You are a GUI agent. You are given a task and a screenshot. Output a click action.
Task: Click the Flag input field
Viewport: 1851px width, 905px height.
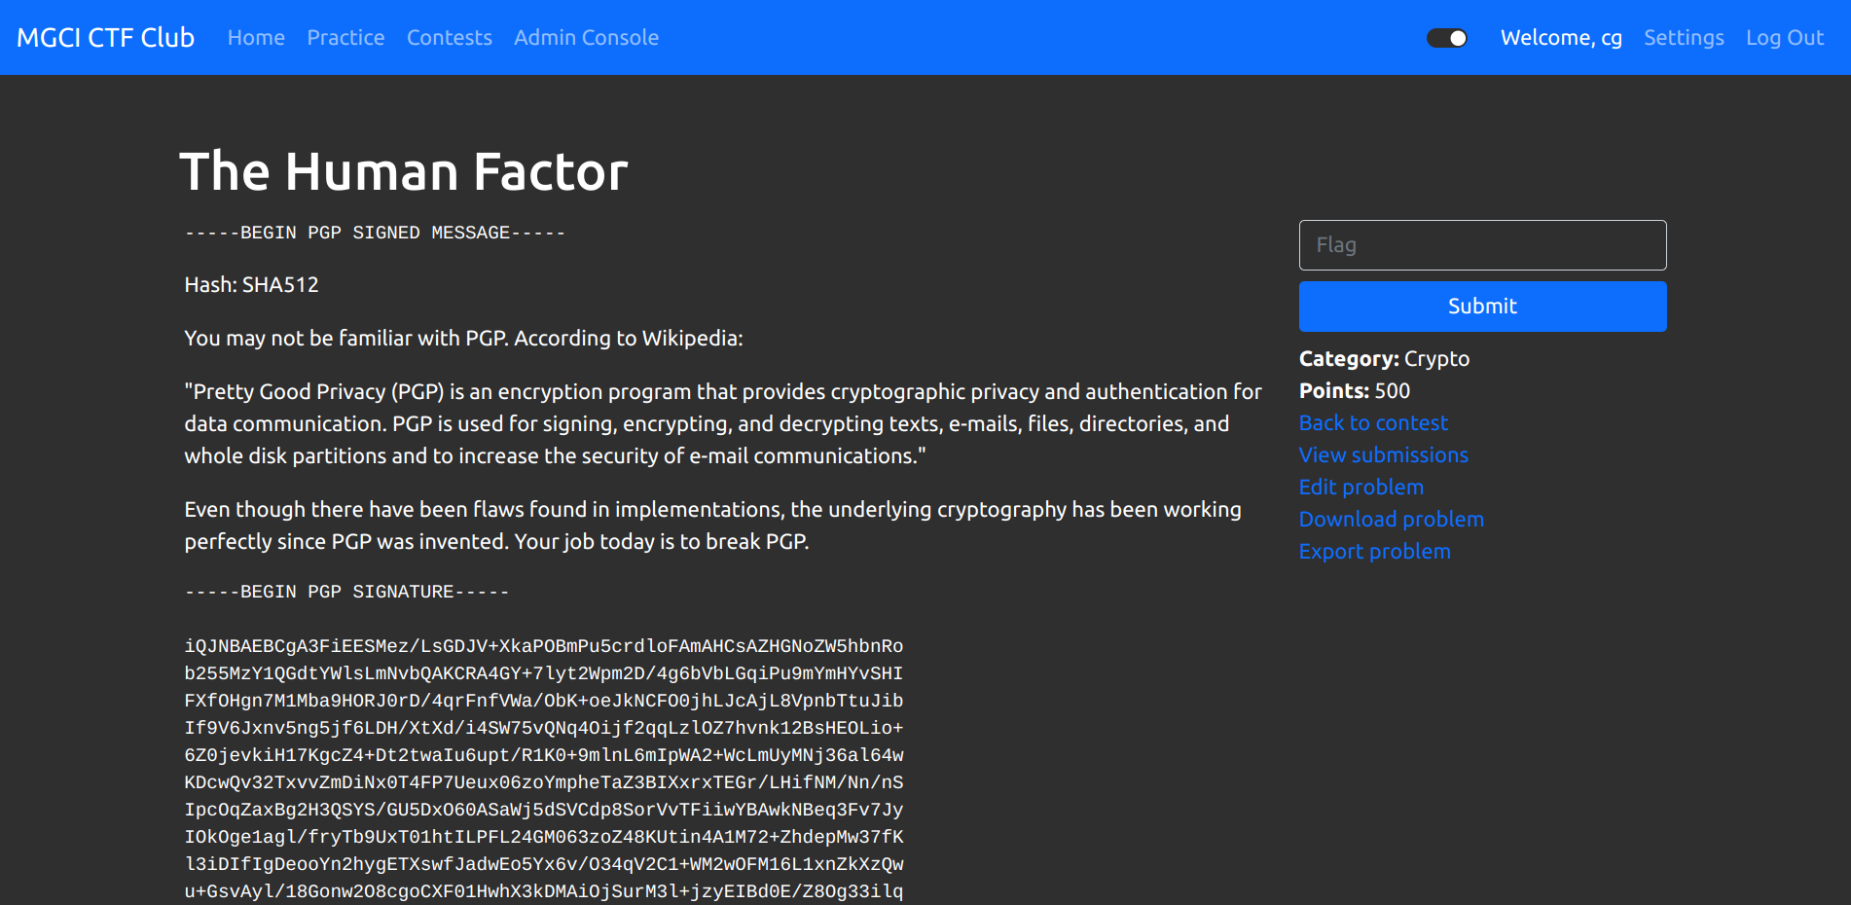(1481, 245)
